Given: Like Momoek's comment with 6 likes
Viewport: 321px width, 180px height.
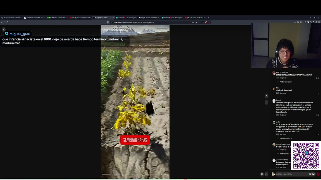Looking at the screenshot, I should 317,115.
